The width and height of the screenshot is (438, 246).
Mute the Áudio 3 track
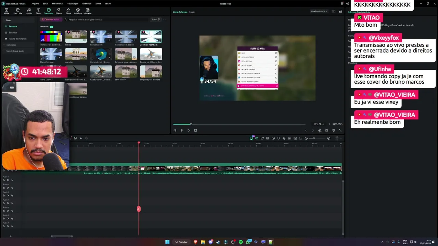[x=8, y=195]
